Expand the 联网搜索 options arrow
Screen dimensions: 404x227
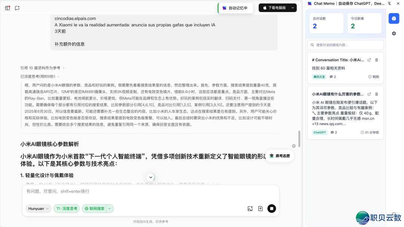110,208
